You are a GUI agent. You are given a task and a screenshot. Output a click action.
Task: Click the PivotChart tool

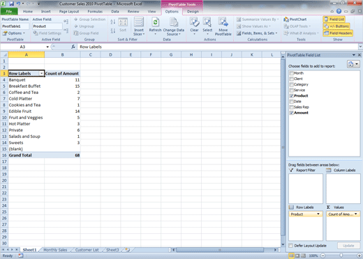click(295, 19)
